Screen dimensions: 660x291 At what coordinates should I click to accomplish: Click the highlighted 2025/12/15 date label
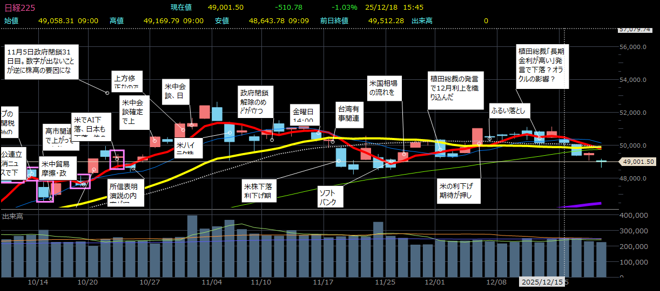tap(541, 282)
